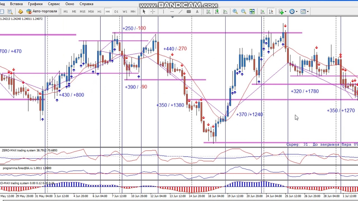Open the Вид menu
This screenshot has width=358, height=201.
coord(3,4)
